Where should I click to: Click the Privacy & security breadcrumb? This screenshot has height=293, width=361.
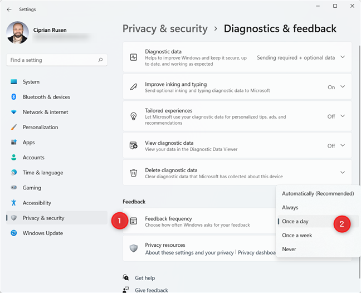[x=165, y=29]
